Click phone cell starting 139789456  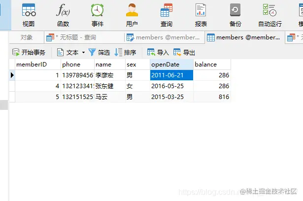78,75
